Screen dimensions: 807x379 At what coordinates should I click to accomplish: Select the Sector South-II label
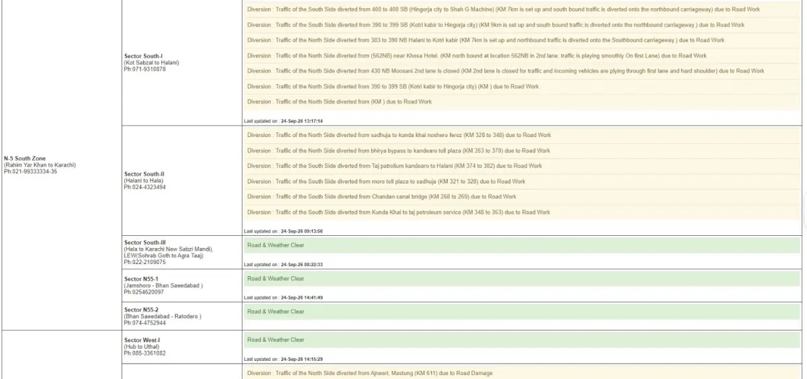click(144, 174)
